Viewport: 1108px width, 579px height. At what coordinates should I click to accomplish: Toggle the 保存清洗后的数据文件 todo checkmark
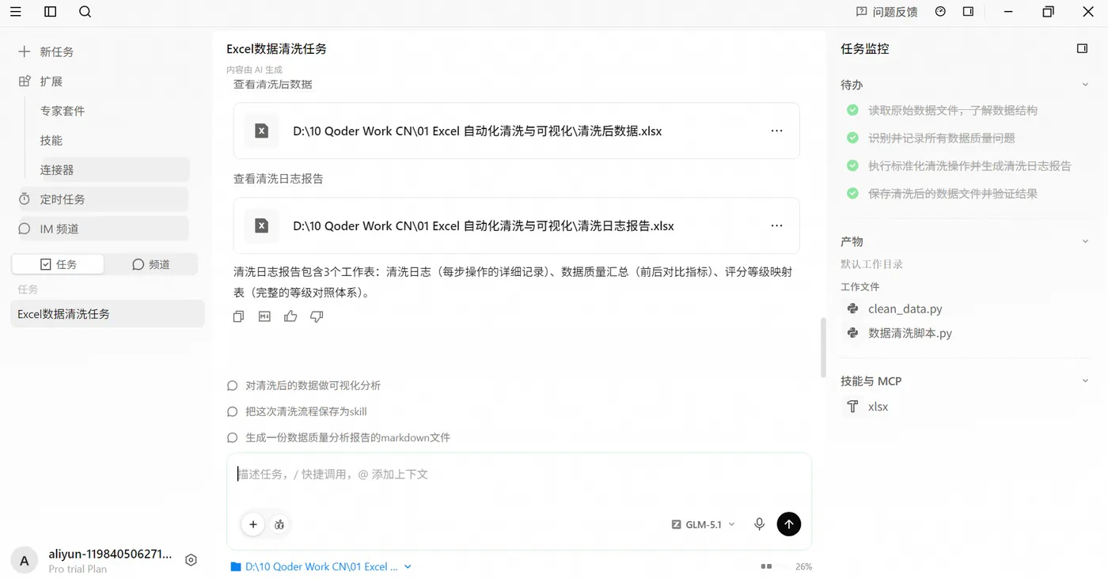(852, 193)
